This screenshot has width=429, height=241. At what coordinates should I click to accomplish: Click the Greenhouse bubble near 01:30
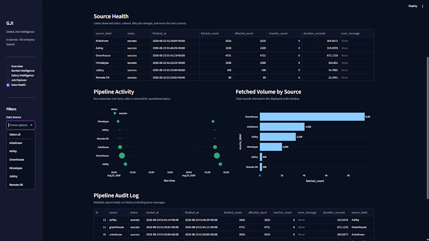click(217, 156)
